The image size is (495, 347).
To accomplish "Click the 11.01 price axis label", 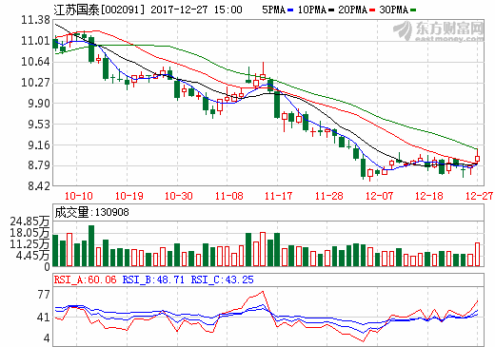I will tap(35, 41).
